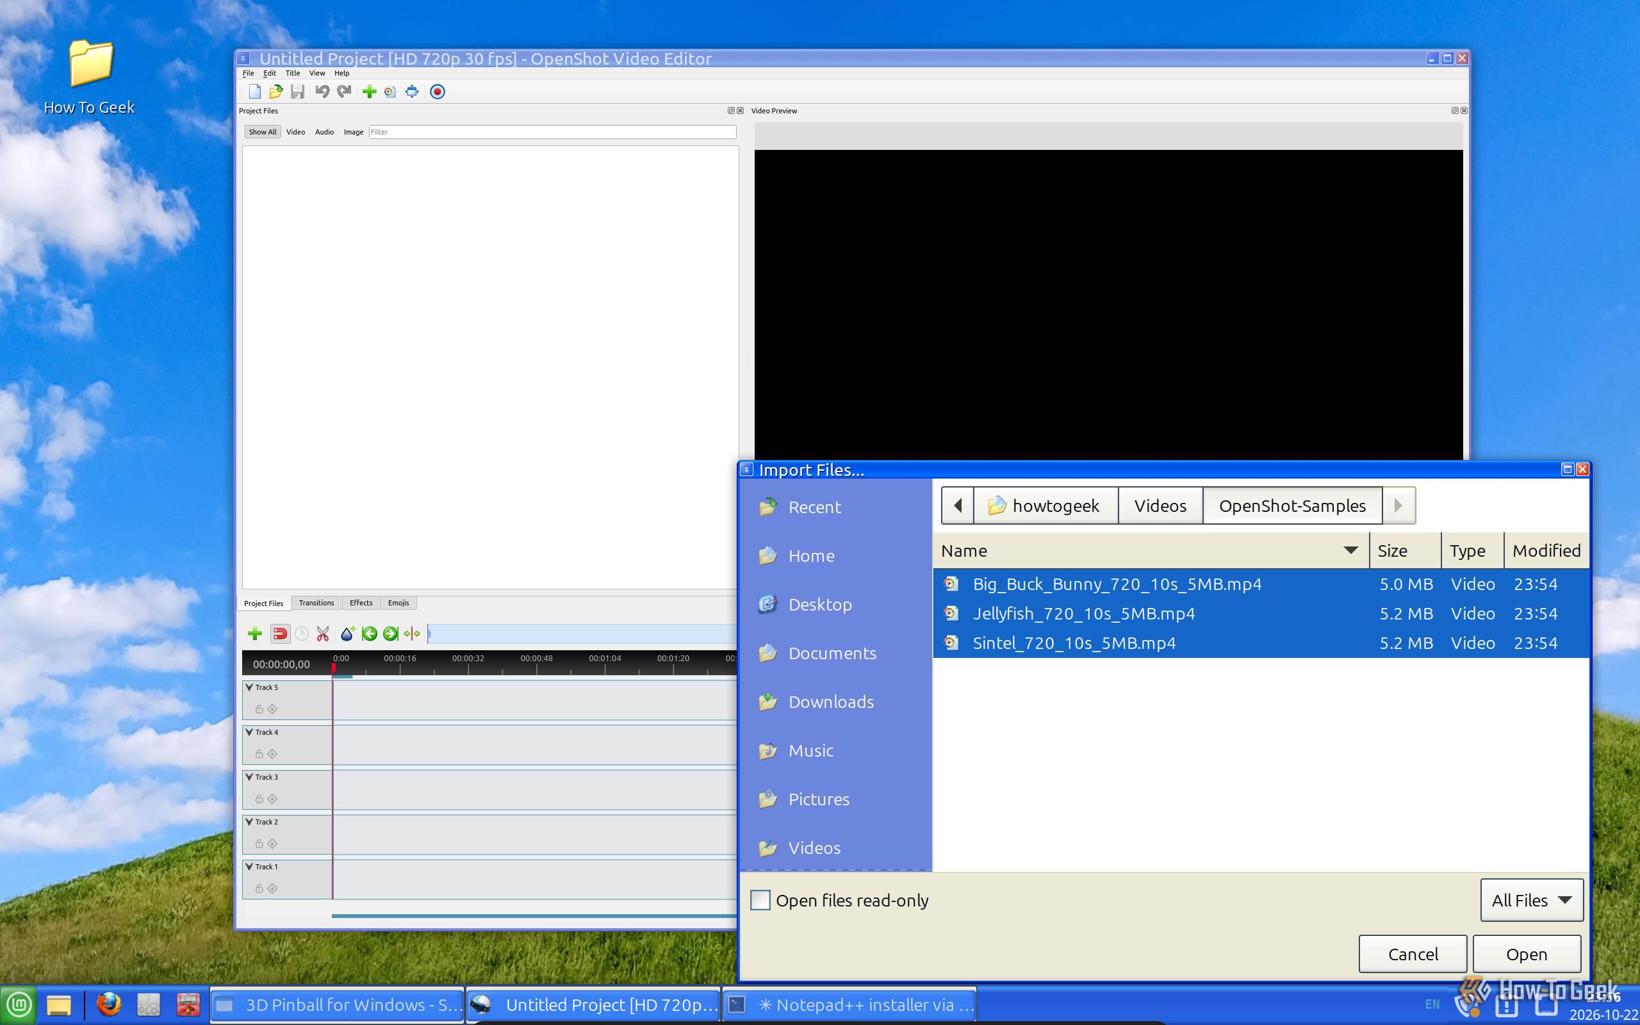Click the path bar back arrow
1640x1025 pixels.
[958, 505]
